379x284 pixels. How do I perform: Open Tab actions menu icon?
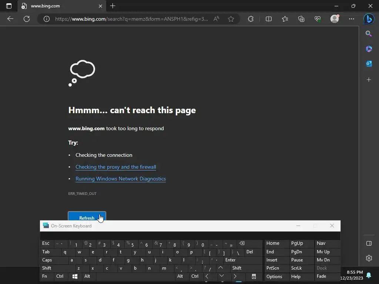click(9, 6)
